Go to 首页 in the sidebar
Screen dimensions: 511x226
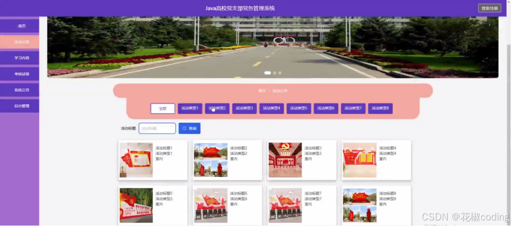pyautogui.click(x=19, y=26)
